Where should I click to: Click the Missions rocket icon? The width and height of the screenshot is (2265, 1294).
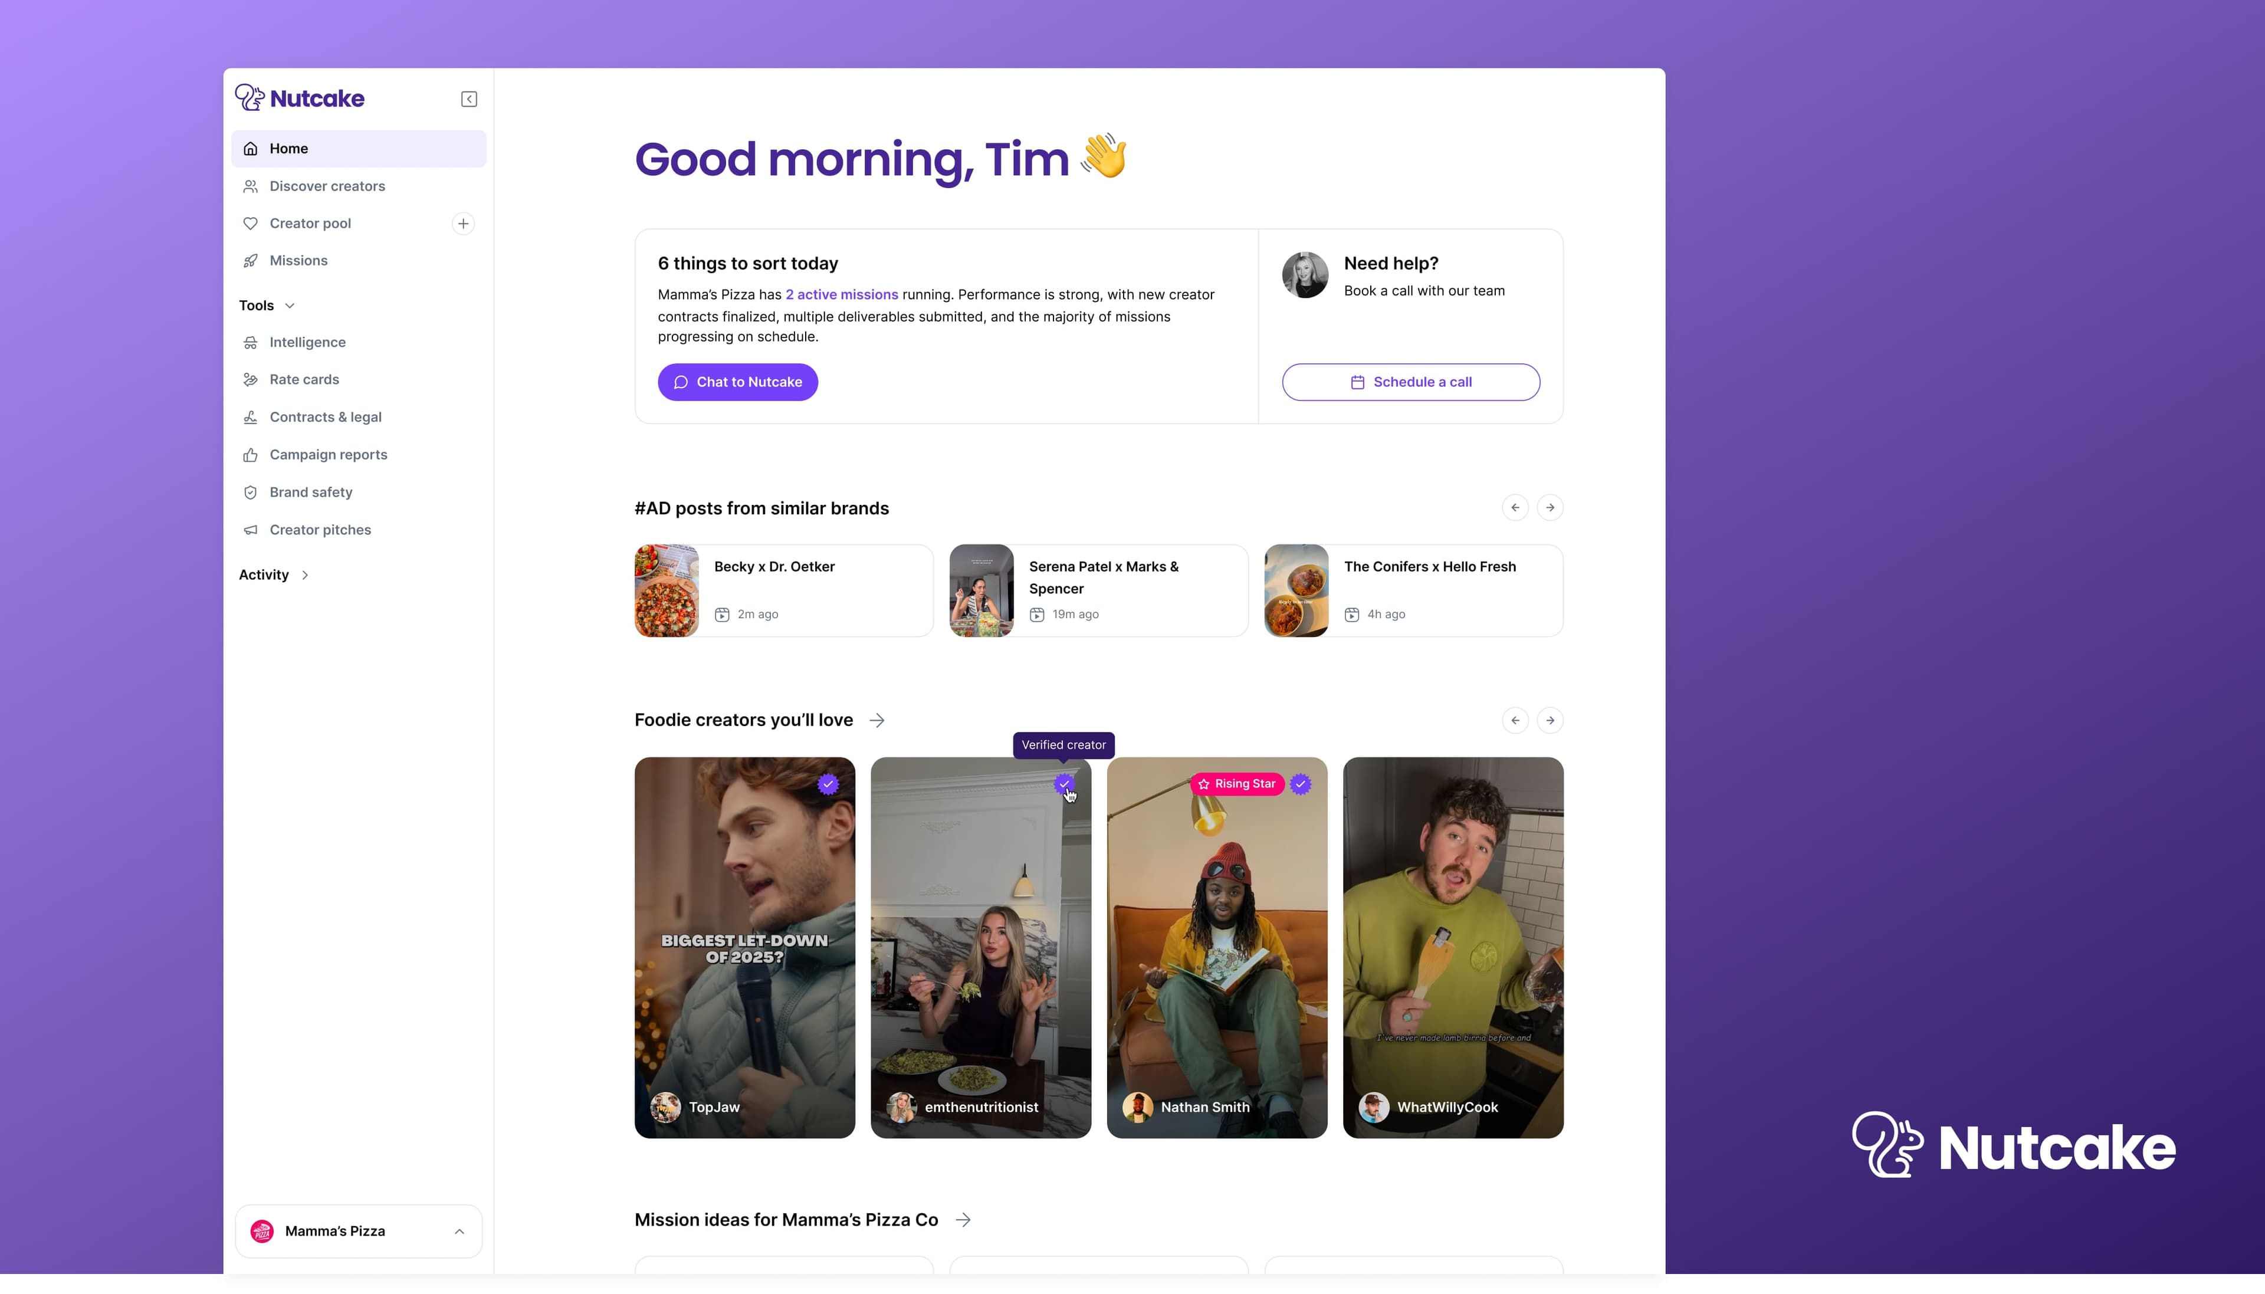[x=251, y=261]
